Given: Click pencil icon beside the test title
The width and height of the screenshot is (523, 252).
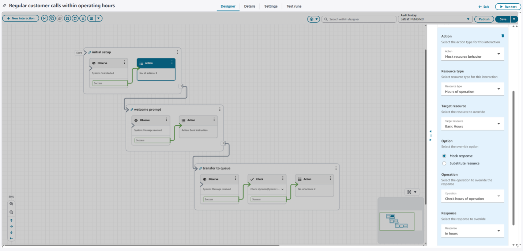Looking at the screenshot, I should point(4,6).
